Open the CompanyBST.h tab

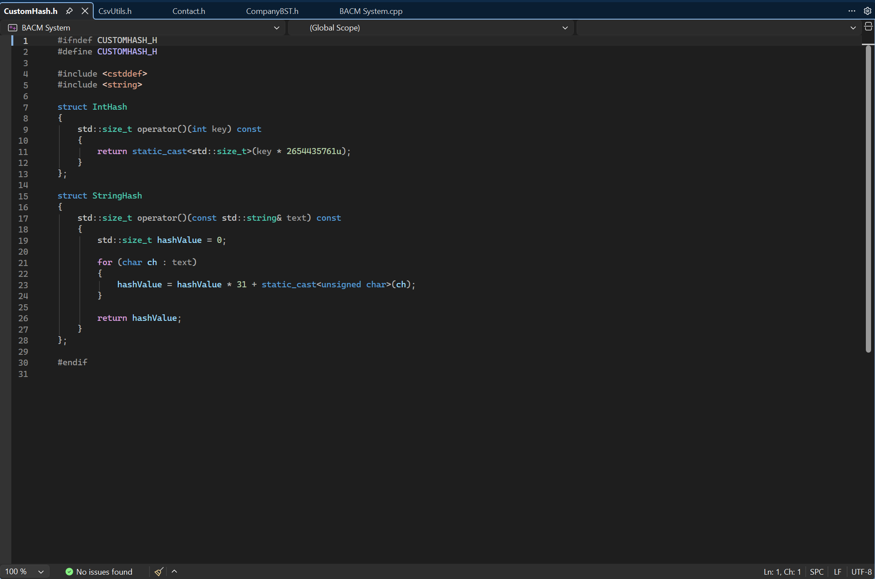272,11
